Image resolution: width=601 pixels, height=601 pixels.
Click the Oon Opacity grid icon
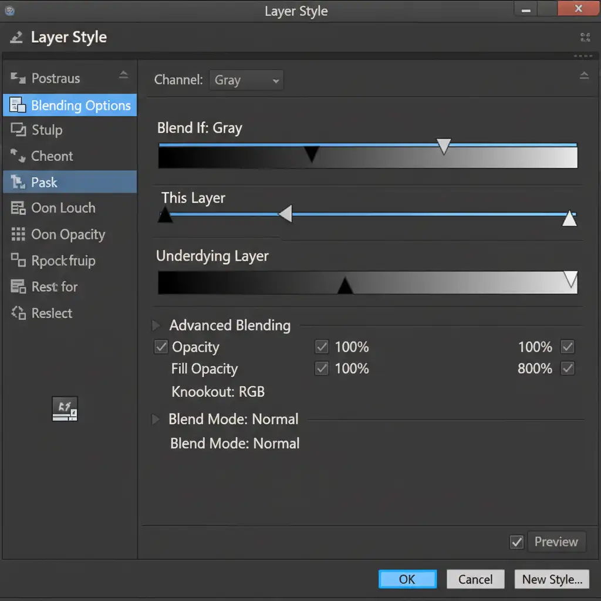point(18,235)
